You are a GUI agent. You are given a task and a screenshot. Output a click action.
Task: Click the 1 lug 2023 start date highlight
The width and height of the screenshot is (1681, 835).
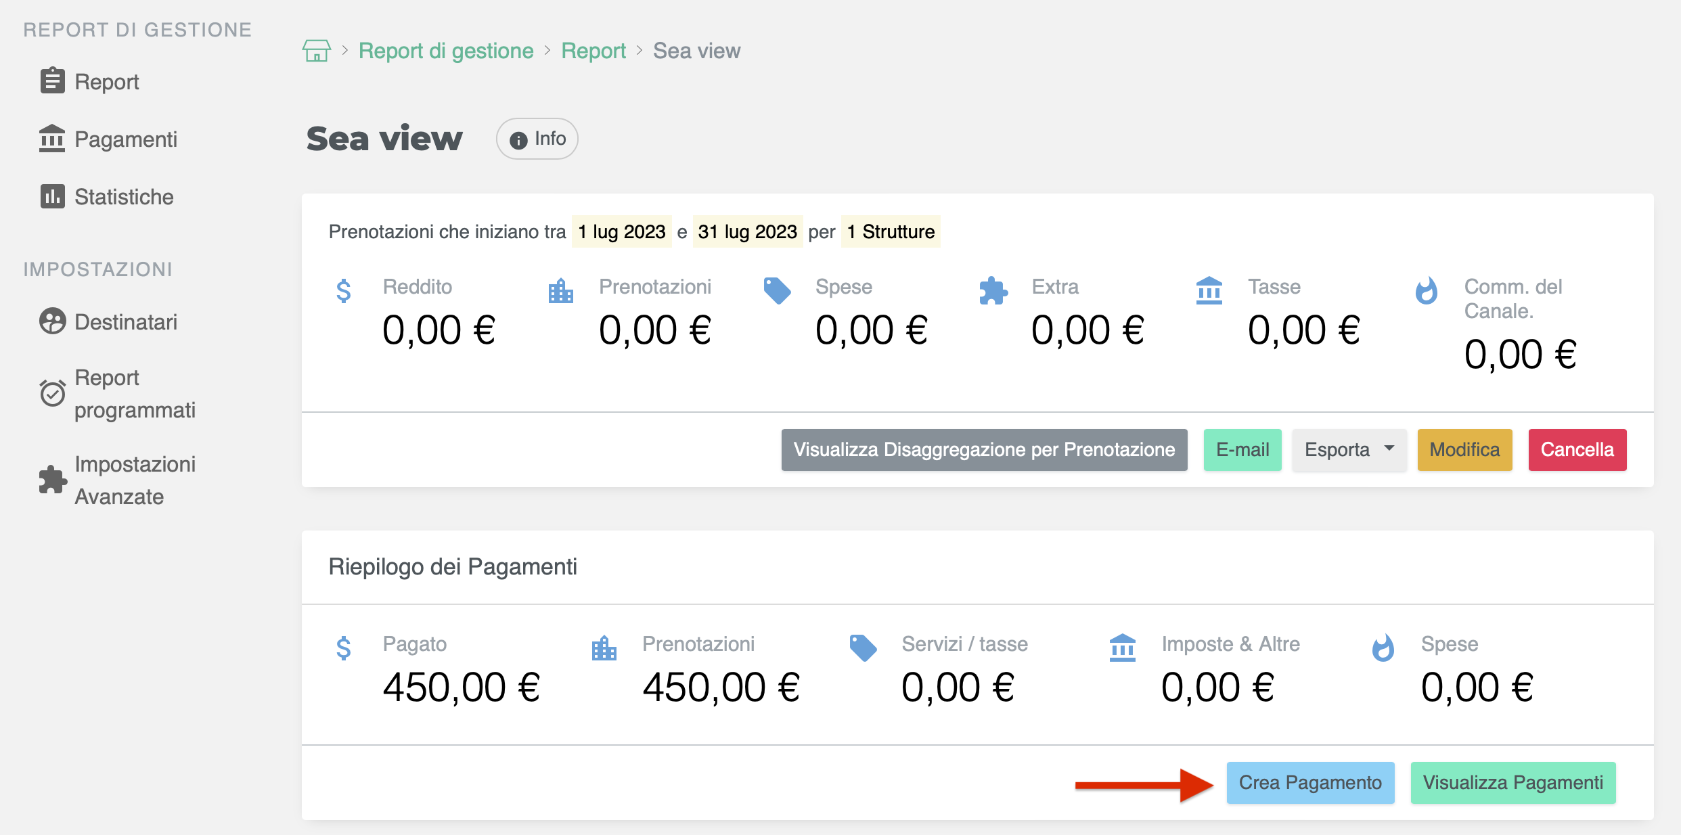click(621, 232)
